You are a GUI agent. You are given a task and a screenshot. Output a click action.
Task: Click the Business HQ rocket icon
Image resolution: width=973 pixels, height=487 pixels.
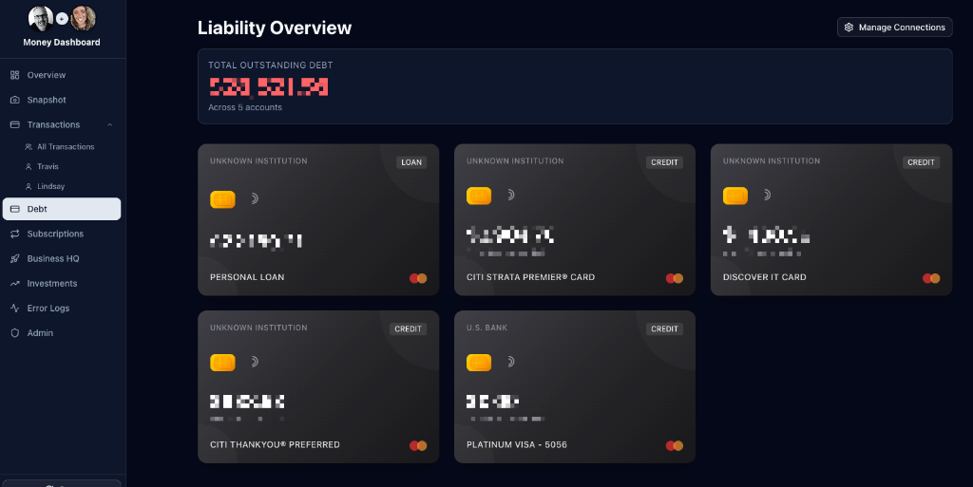[x=15, y=258]
